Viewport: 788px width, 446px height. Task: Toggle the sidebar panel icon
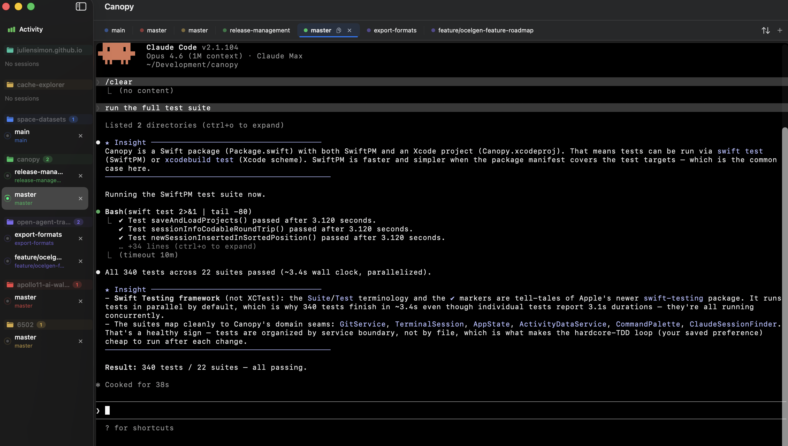pos(81,6)
